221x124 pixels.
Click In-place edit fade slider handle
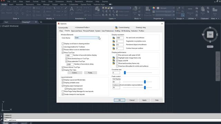pyautogui.click(x=145, y=87)
